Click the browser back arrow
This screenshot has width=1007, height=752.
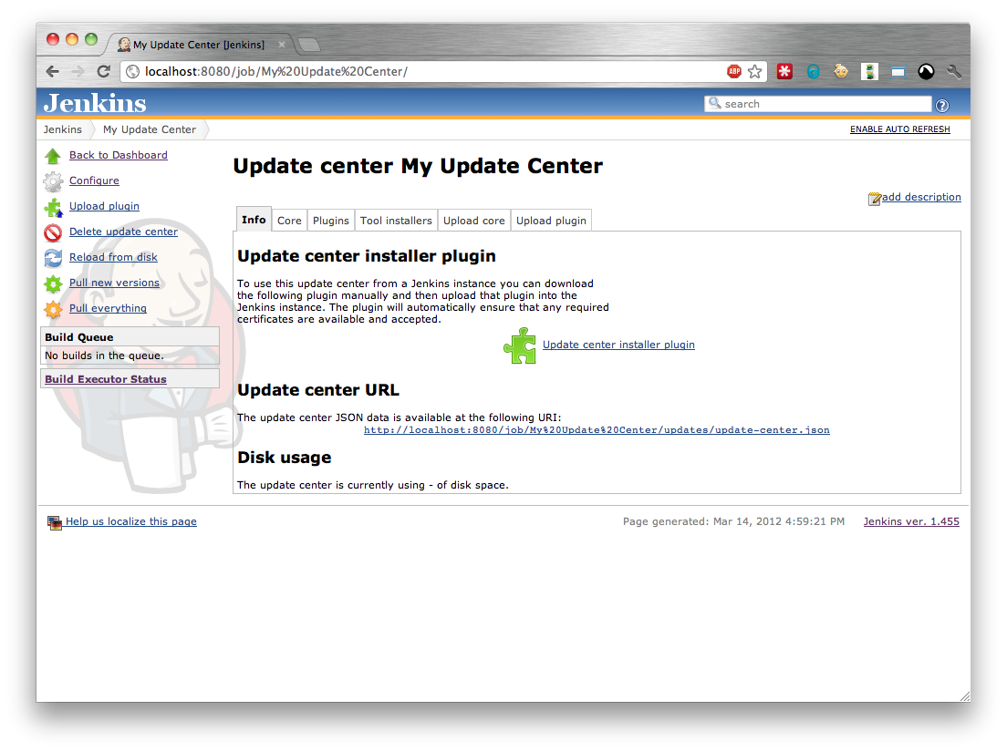(53, 71)
